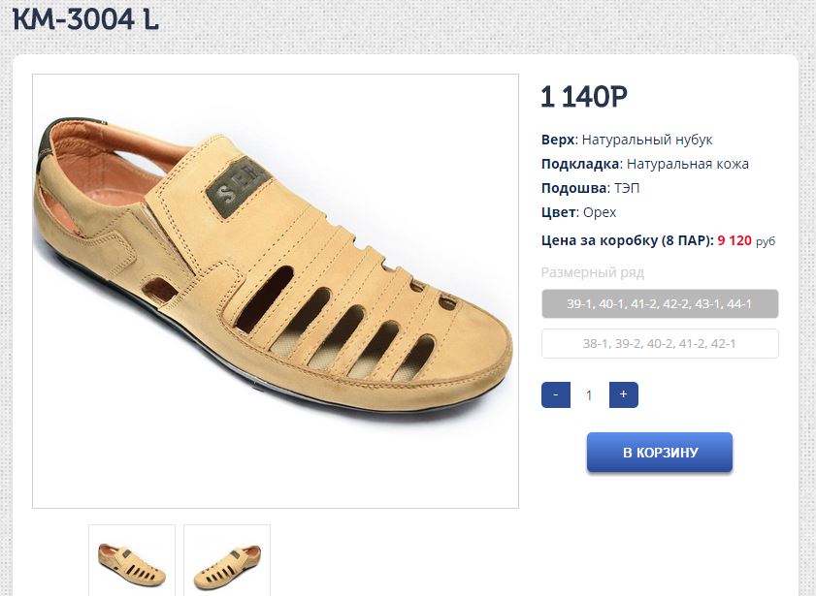Click the «Цвет» color label
This screenshot has width=816, height=596.
pos(559,212)
